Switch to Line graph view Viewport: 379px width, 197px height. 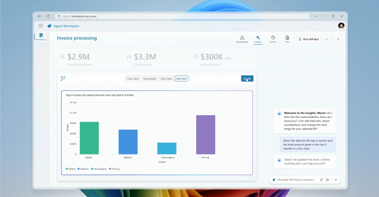(150, 79)
